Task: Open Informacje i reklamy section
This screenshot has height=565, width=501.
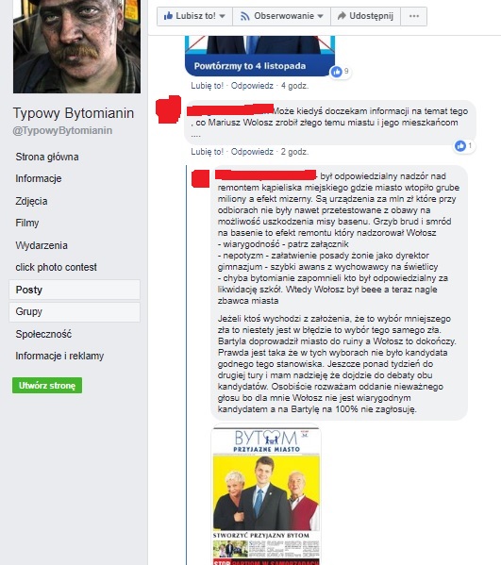Action: 59,356
